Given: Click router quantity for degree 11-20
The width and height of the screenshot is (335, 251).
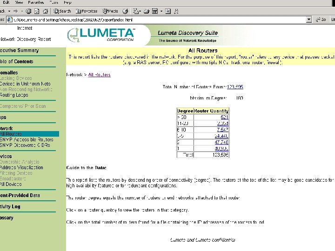Looking at the screenshot, I should [222, 123].
